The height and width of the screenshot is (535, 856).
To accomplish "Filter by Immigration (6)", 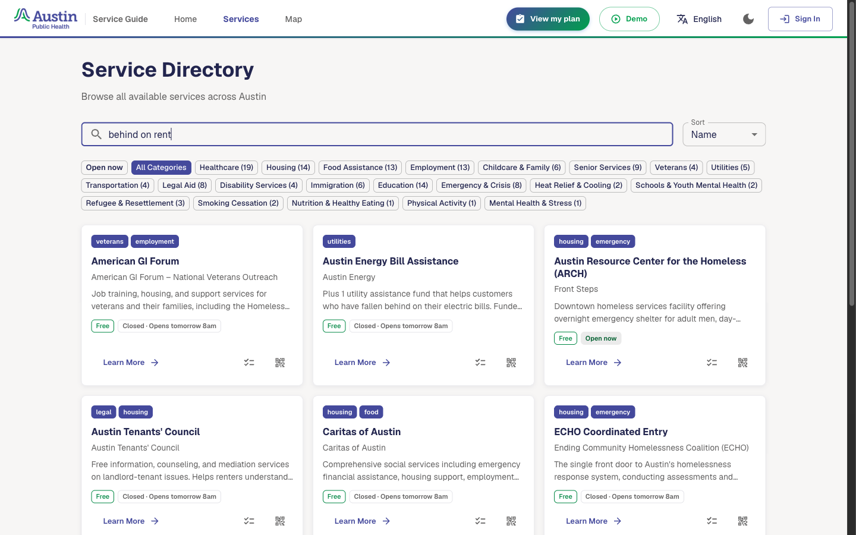I will pos(338,185).
